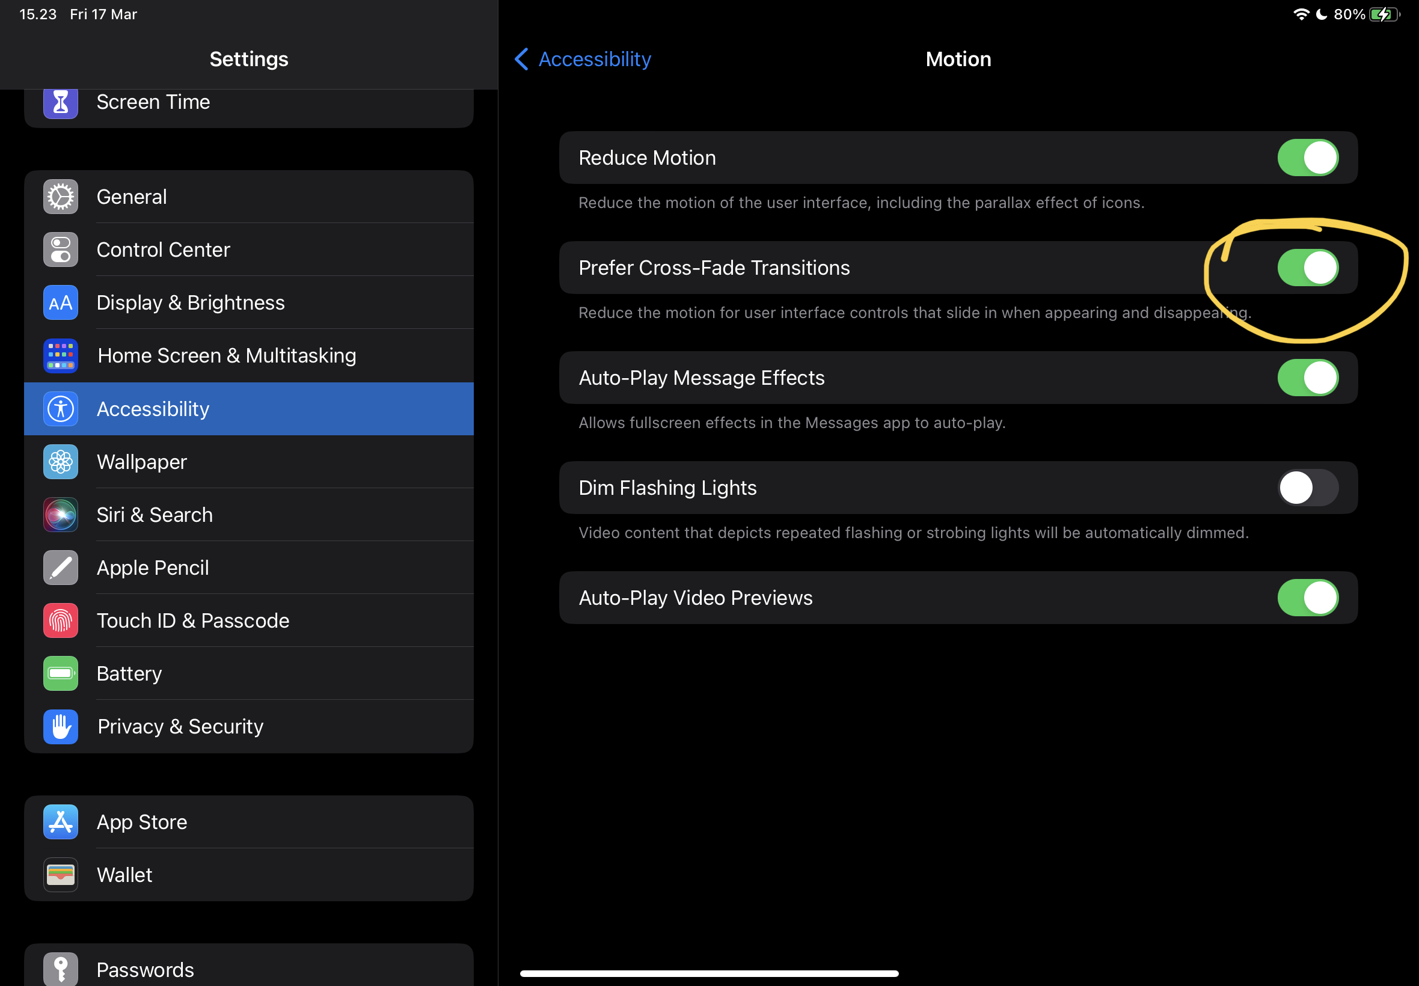Open General settings gear icon
This screenshot has height=986, width=1419.
point(61,197)
